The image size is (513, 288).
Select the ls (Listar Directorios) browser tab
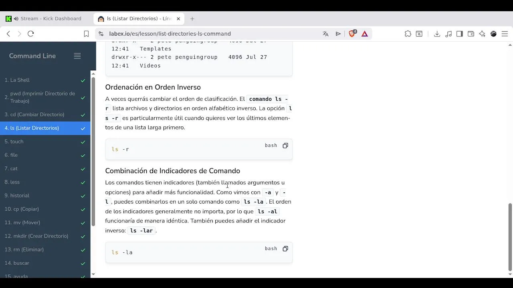coord(139,19)
